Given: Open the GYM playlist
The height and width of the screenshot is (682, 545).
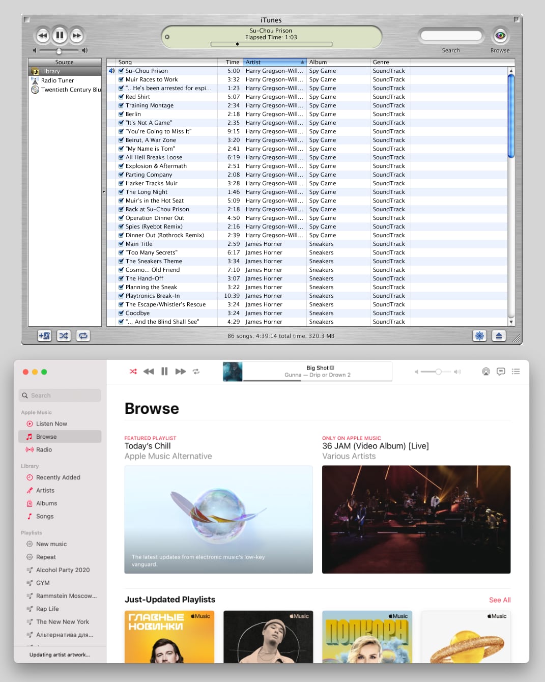Looking at the screenshot, I should point(60,583).
